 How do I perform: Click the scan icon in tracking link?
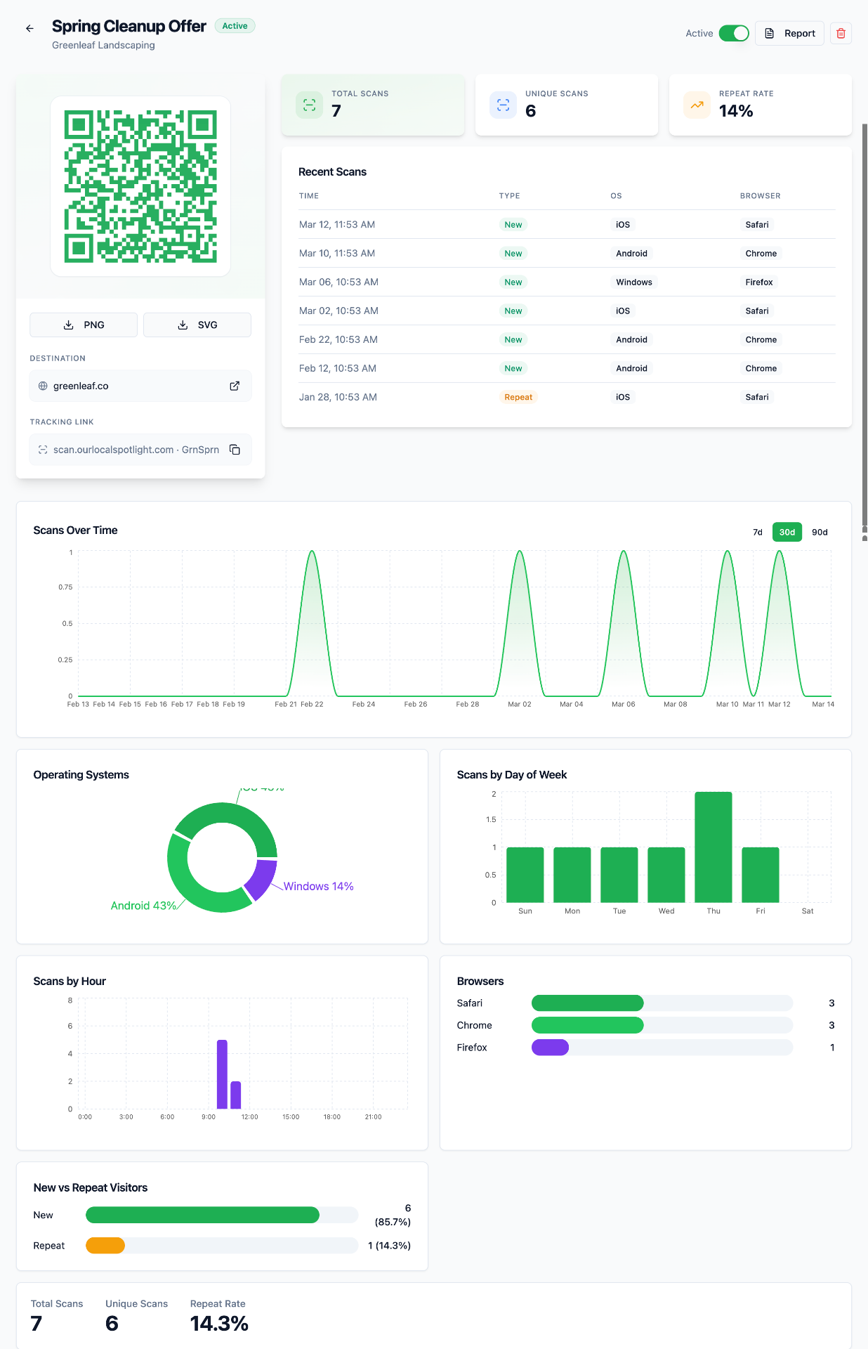point(43,450)
